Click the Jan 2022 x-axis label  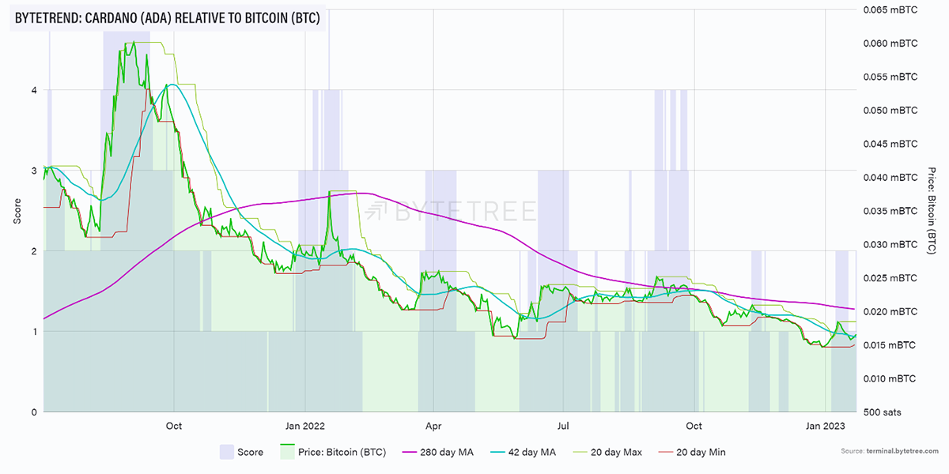[305, 427]
